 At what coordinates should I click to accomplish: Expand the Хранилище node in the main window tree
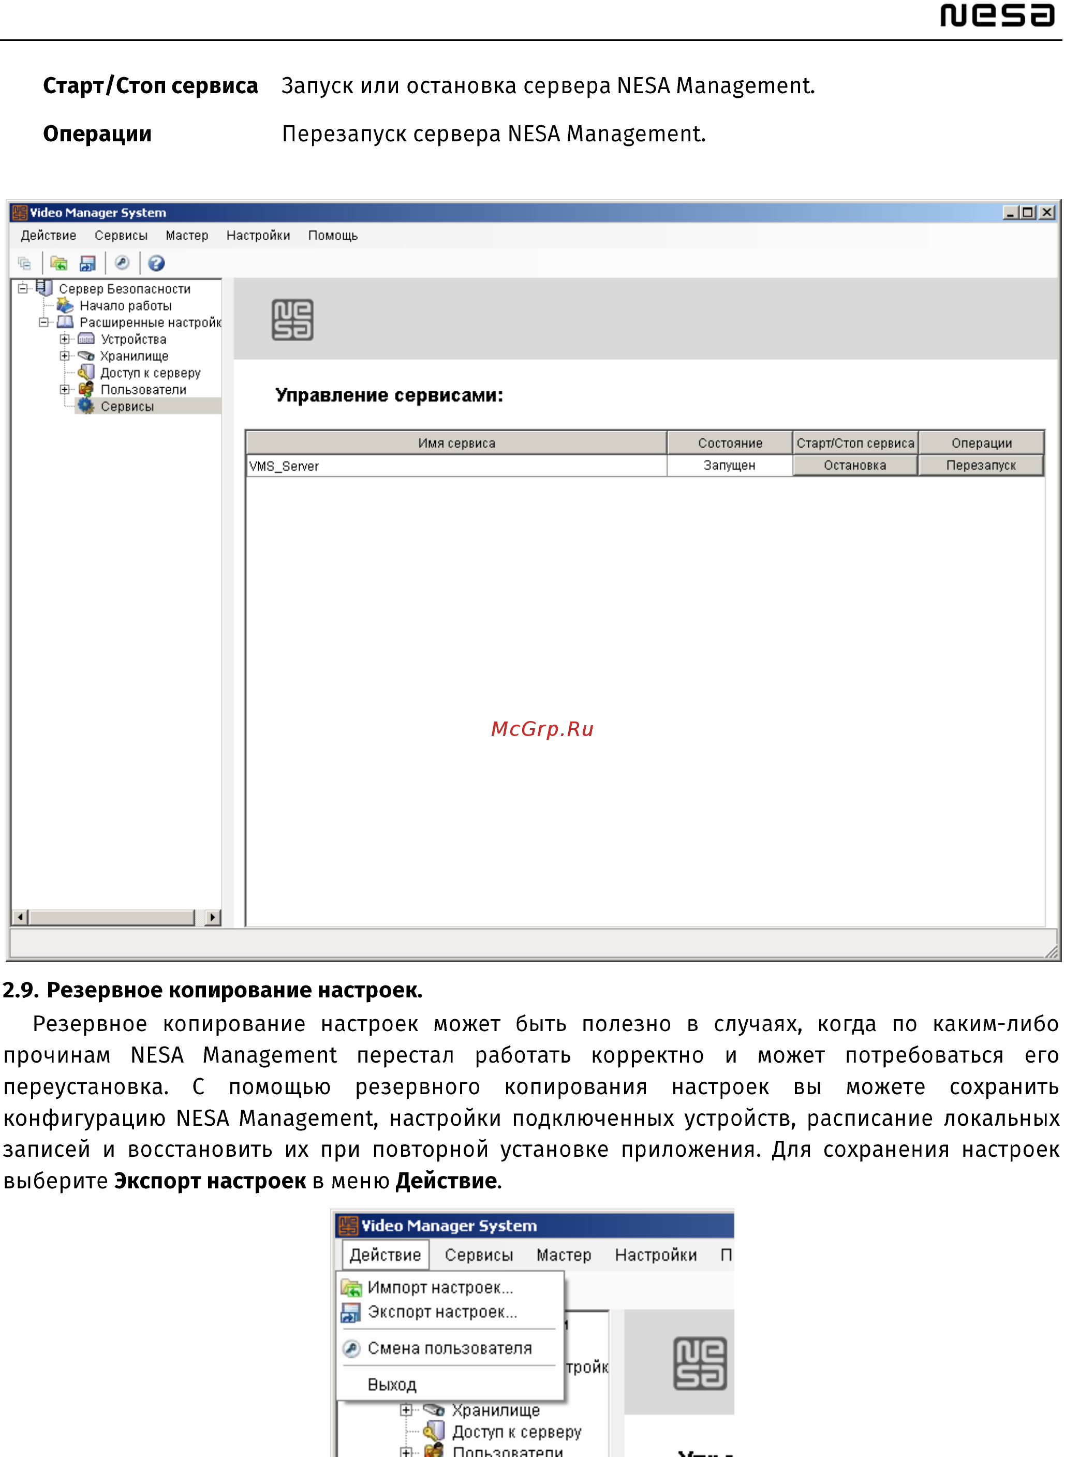point(65,356)
